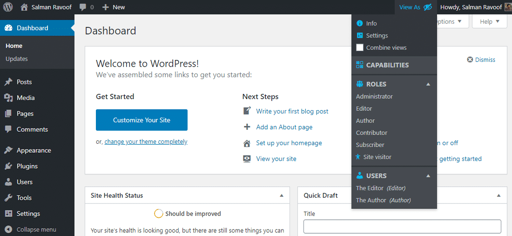Open the comments bubble icon in admin bar
The image size is (512, 236).
(82, 7)
